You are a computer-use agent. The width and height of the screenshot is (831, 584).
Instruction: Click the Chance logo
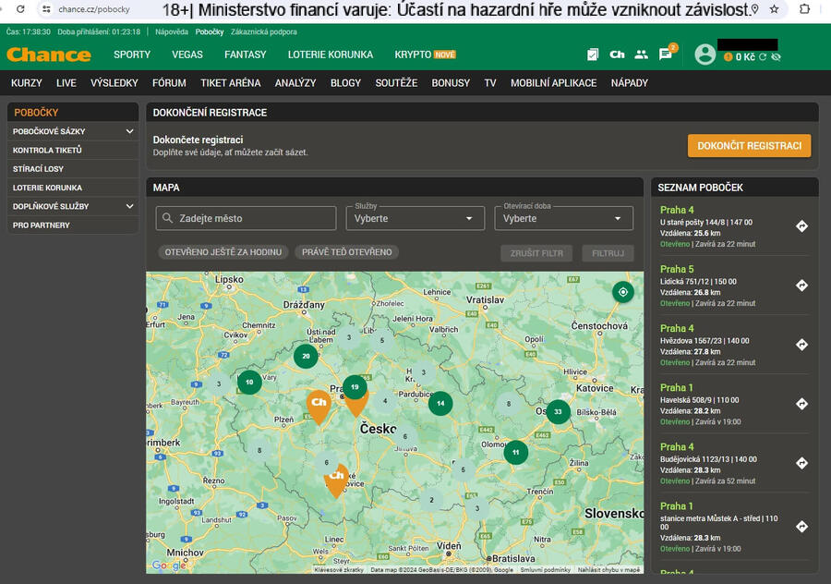tap(49, 55)
